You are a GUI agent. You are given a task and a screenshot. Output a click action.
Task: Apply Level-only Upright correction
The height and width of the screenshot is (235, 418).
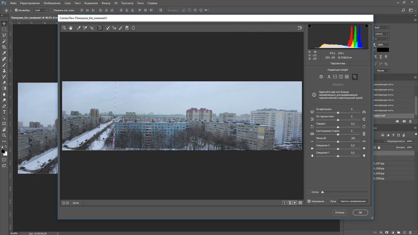coord(335,77)
